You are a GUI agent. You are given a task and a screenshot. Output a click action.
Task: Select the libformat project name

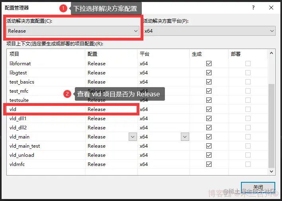pos(20,63)
